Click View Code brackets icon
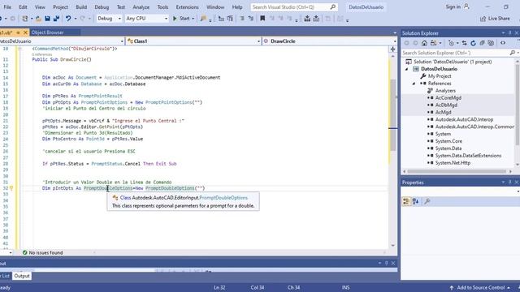Screen dimensions: 520x292 pos(503,43)
